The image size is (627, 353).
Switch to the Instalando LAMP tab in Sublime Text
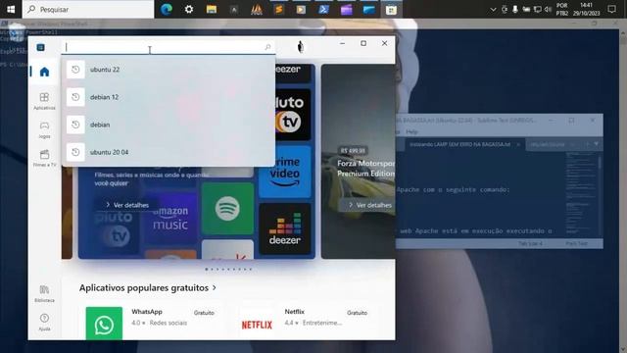(x=459, y=144)
